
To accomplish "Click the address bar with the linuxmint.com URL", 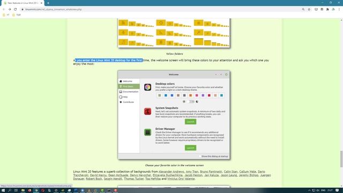I will 161,10.
